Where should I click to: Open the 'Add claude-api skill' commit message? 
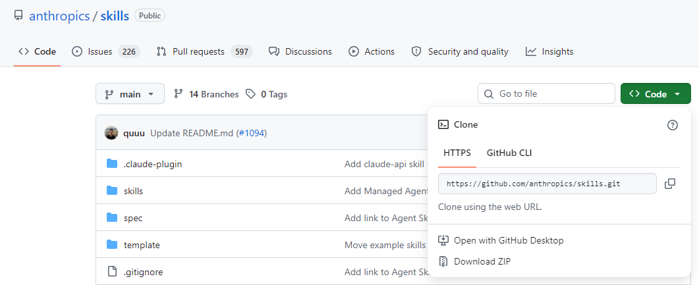(x=385, y=164)
